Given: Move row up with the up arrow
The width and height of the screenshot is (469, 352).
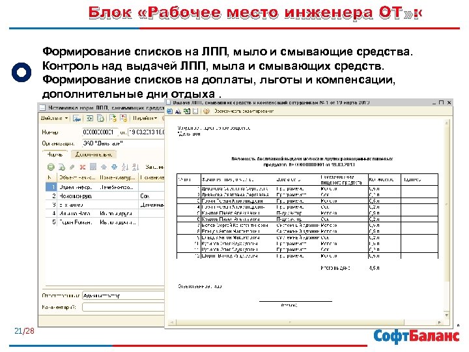Looking at the screenshot, I should pyautogui.click(x=104, y=167).
